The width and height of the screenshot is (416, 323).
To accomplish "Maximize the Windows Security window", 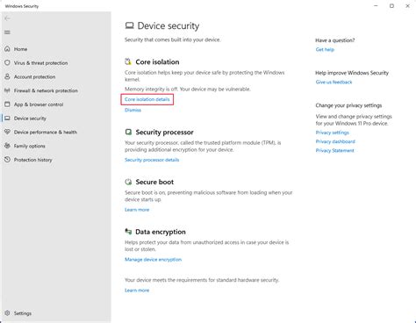I will coord(391,6).
